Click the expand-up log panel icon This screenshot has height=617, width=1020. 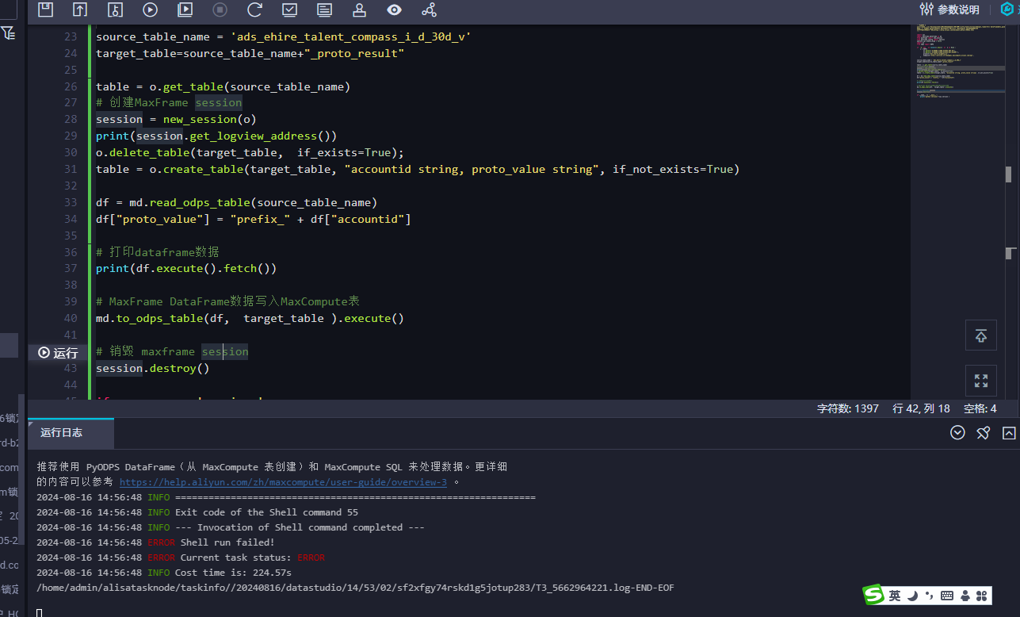click(1009, 433)
